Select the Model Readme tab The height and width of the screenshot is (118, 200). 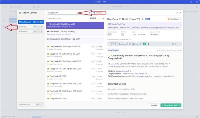pos(113,50)
